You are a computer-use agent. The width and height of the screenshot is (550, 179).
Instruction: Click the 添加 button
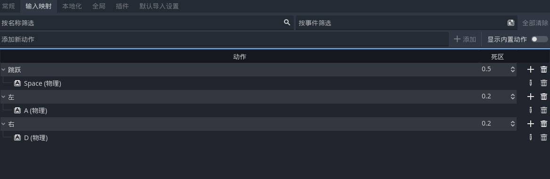[x=465, y=39]
